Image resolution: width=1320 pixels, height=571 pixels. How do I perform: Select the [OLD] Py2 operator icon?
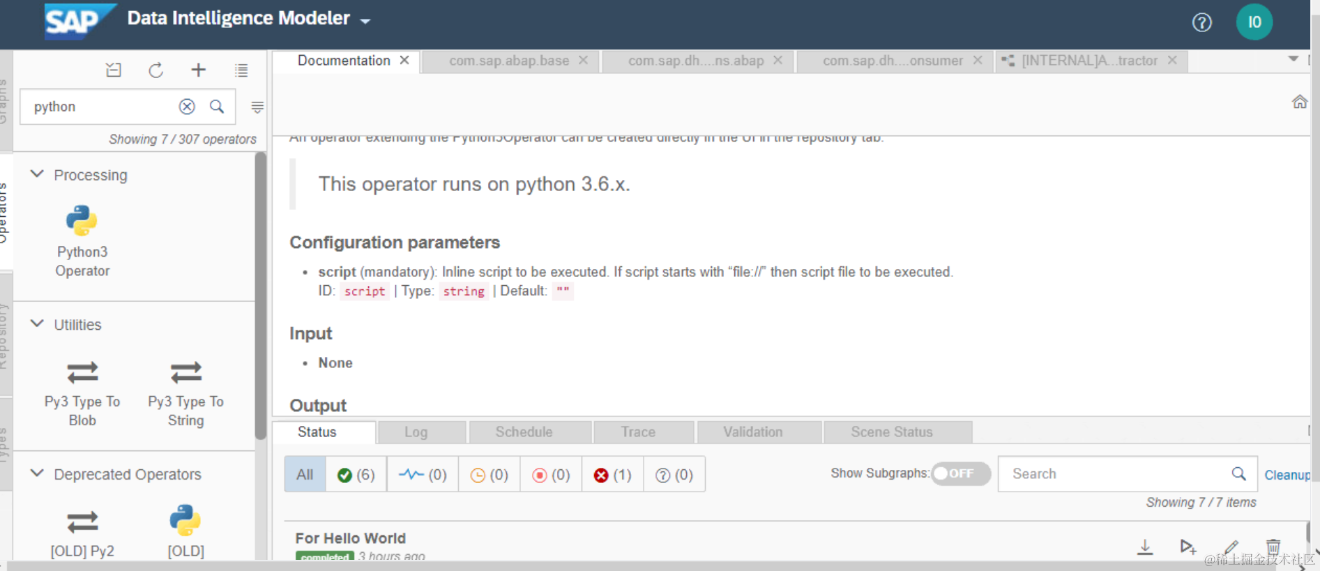(82, 522)
